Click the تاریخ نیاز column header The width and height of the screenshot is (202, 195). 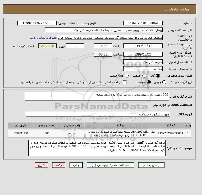(x=21, y=125)
